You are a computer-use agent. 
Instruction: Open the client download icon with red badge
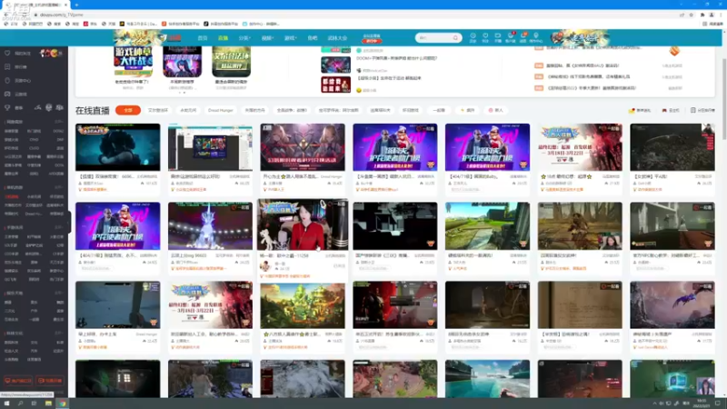tap(511, 37)
